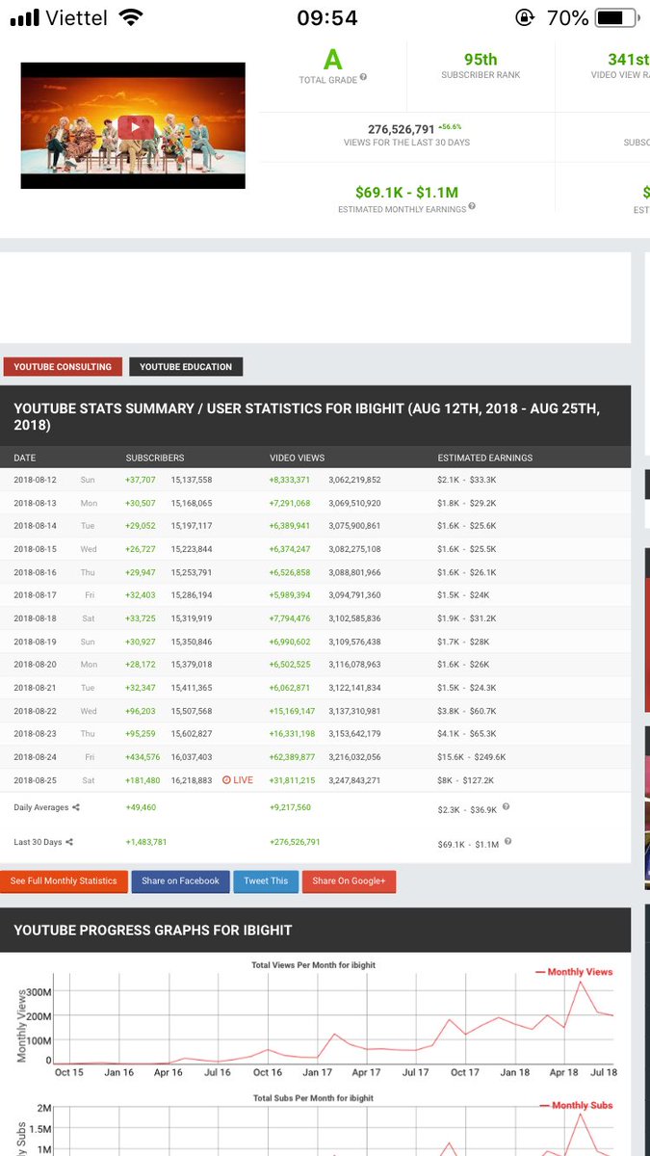Click the VIDEO VIEWS column header

tap(297, 458)
